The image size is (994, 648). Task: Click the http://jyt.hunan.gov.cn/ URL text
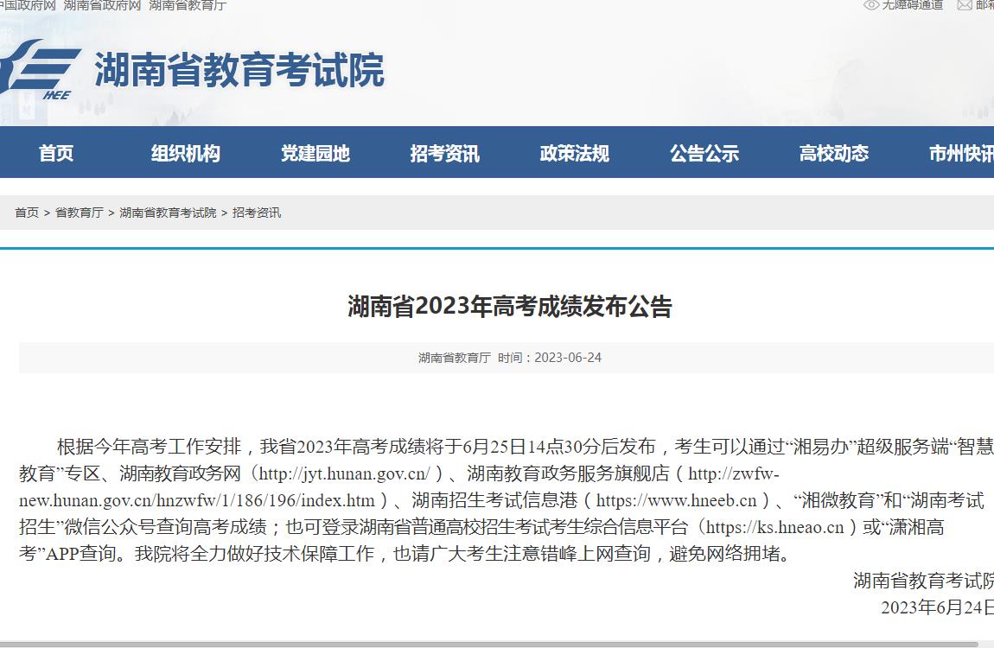[344, 473]
